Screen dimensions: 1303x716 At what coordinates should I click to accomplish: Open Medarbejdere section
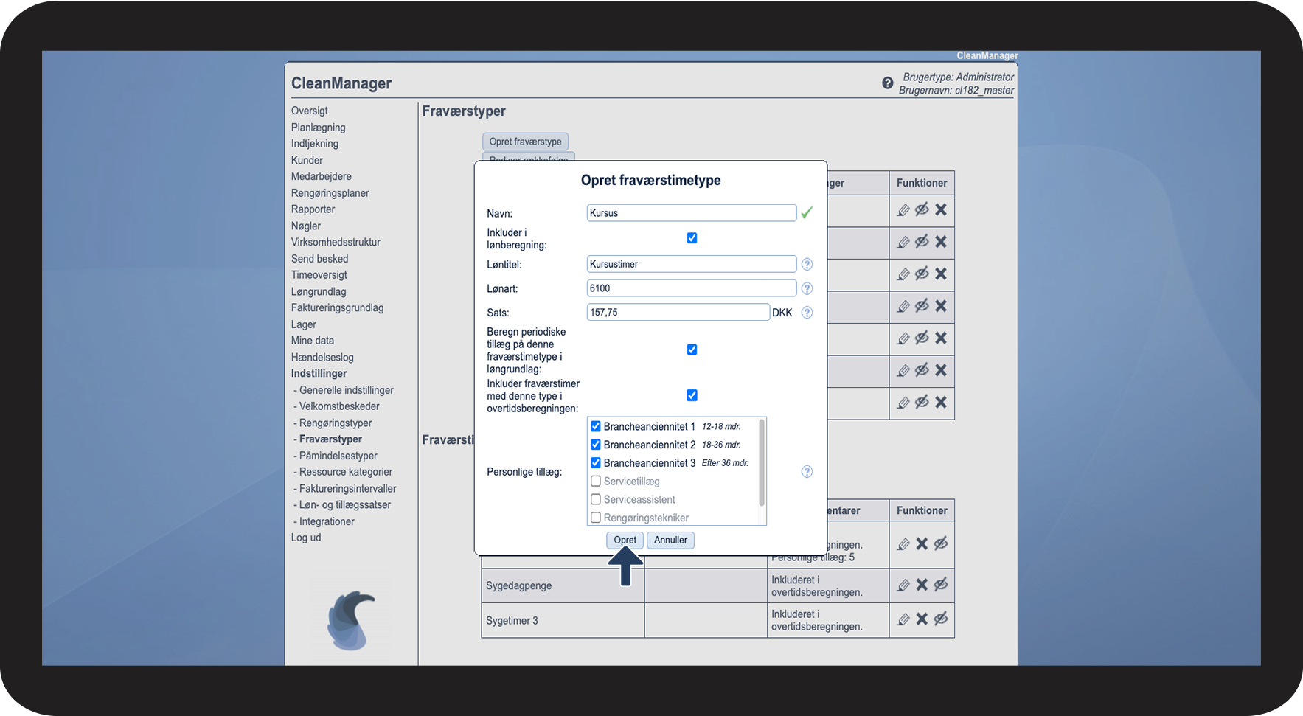[x=322, y=176]
